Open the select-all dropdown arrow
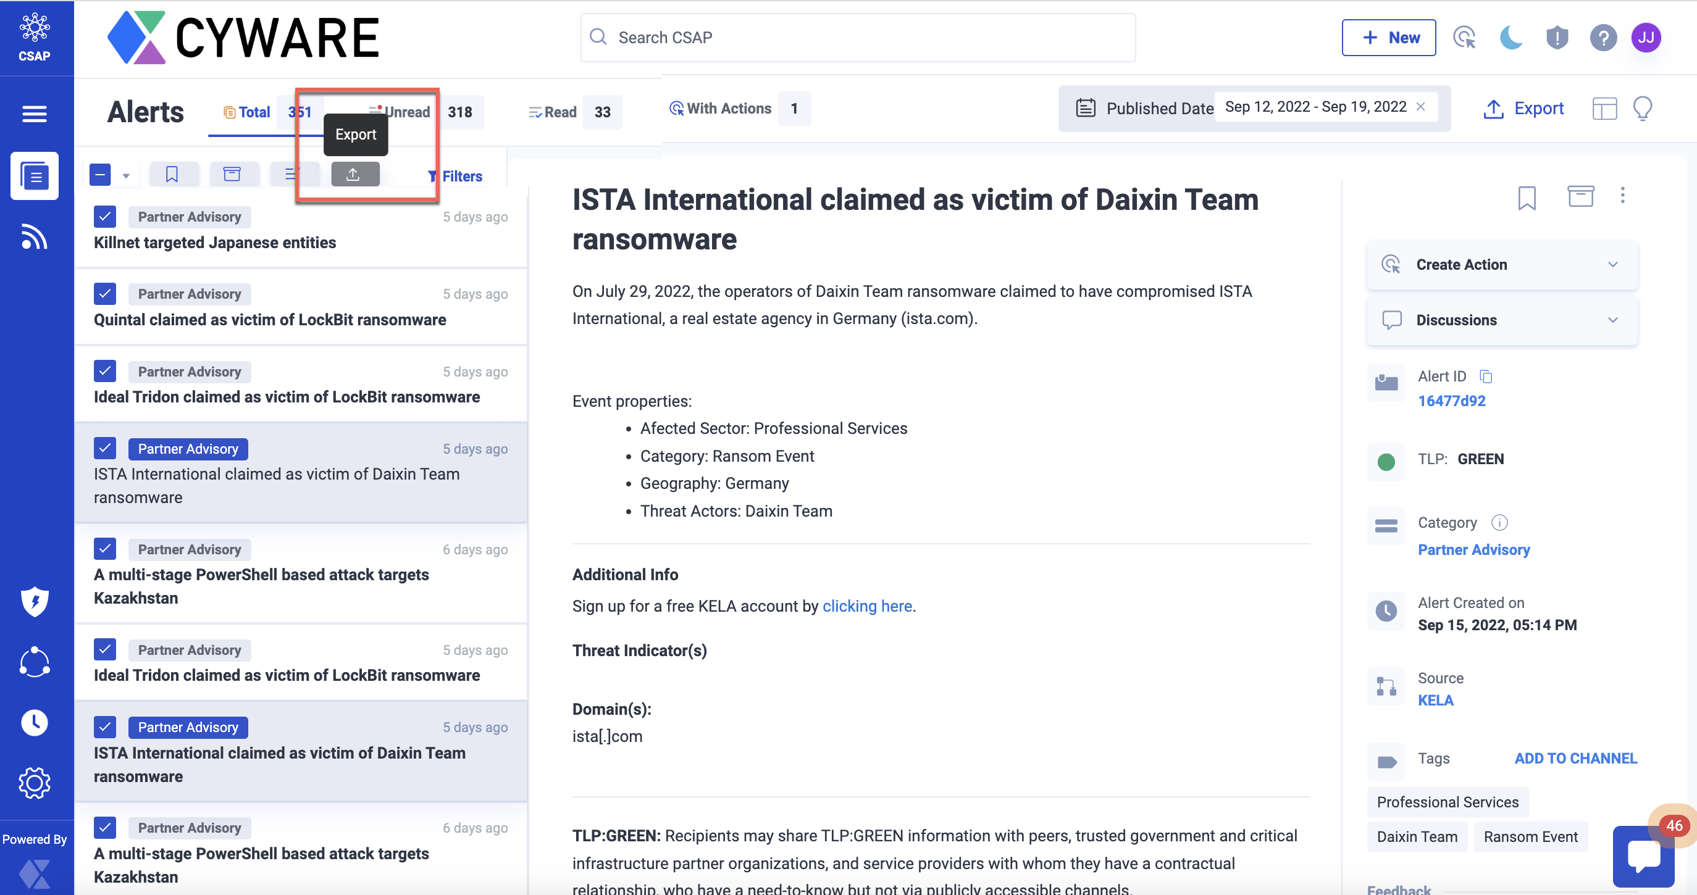Screen dimensions: 1697x895 126,176
